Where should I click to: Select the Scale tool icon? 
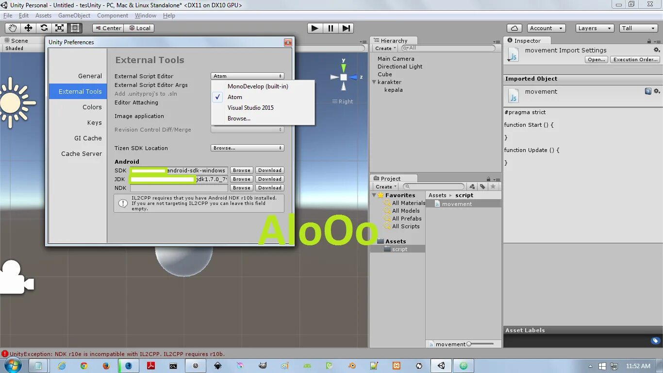[x=59, y=28]
